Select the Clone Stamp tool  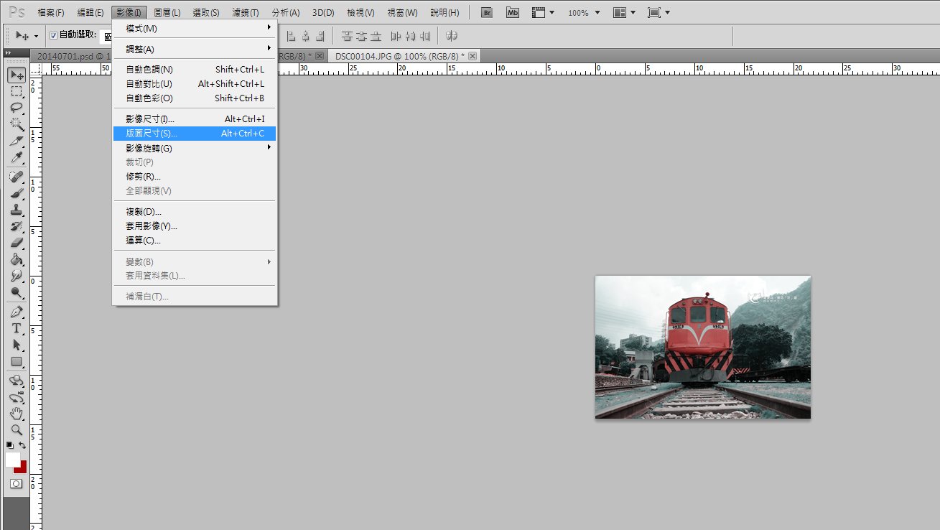(x=16, y=210)
